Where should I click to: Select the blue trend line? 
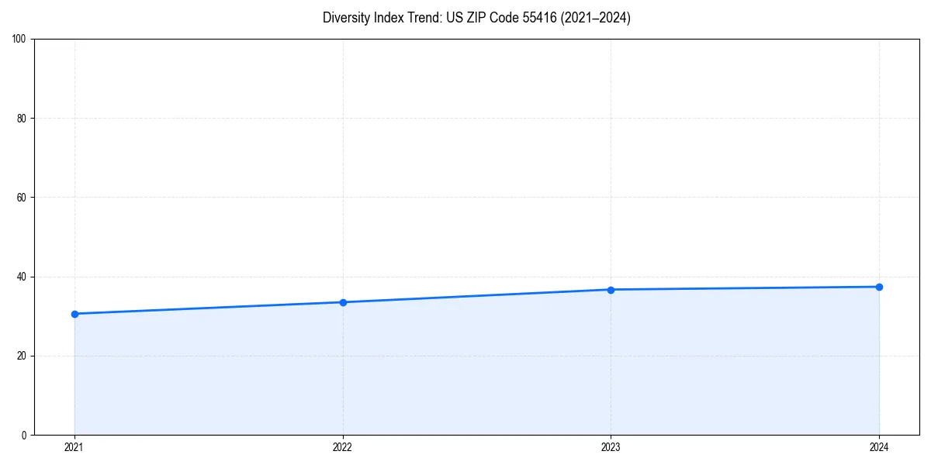click(x=476, y=295)
